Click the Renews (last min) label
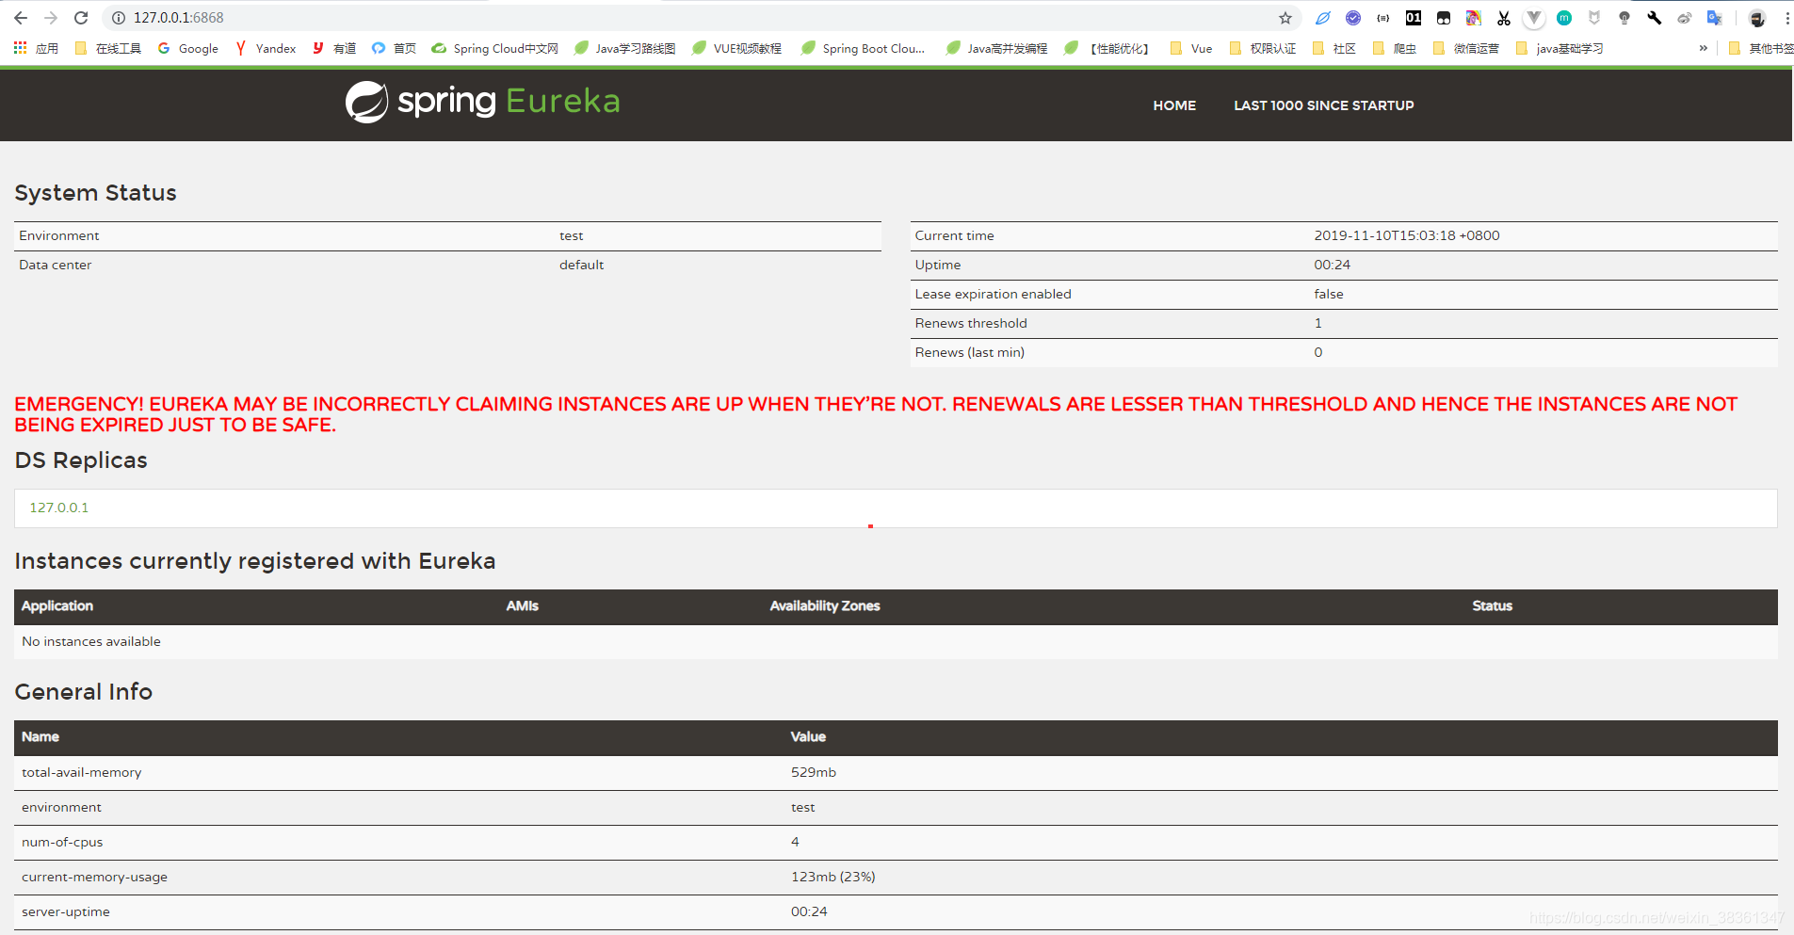This screenshot has height=935, width=1794. (970, 352)
